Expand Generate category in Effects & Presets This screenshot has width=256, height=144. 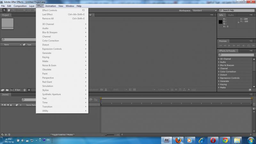[219, 81]
